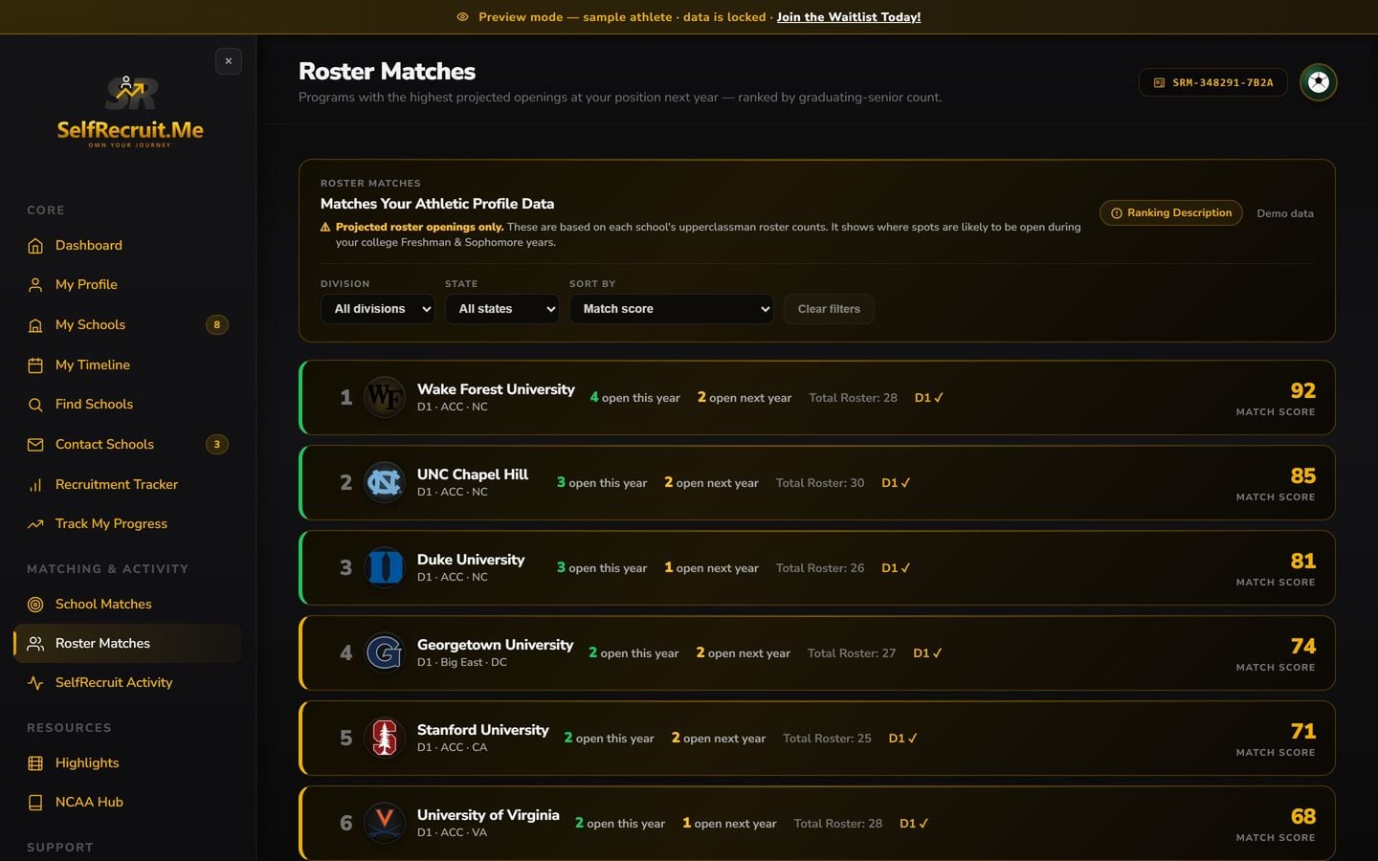The image size is (1378, 861).
Task: Open the All divisions dropdown
Action: click(x=378, y=309)
